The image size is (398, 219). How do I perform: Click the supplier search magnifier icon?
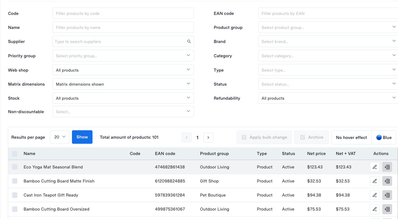point(189,42)
